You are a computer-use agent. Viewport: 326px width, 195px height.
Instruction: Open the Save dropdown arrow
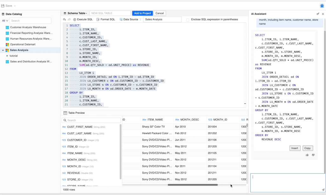pyautogui.click(x=15, y=6)
